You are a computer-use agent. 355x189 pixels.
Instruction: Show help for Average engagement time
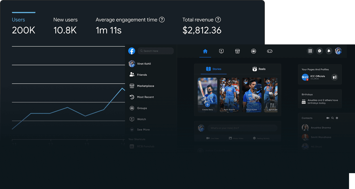click(x=162, y=20)
